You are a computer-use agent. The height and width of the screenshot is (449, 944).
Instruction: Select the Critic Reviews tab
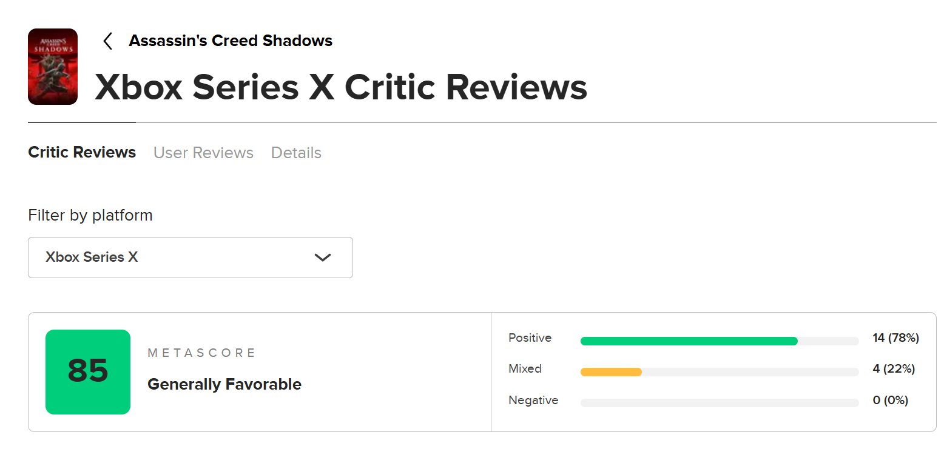(x=82, y=152)
